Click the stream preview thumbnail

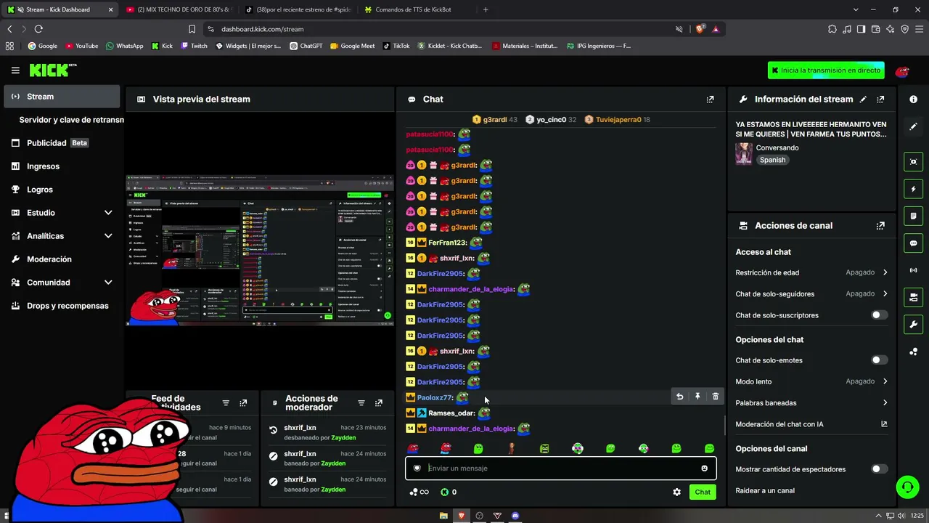(x=259, y=250)
